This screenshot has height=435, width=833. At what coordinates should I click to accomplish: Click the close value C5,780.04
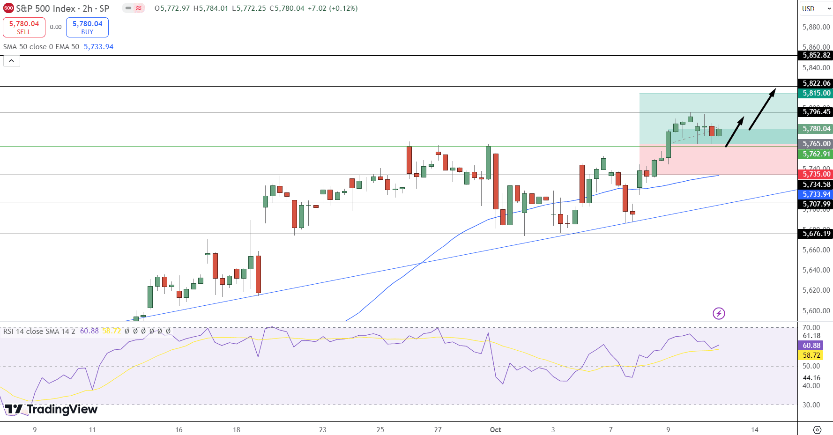click(287, 8)
